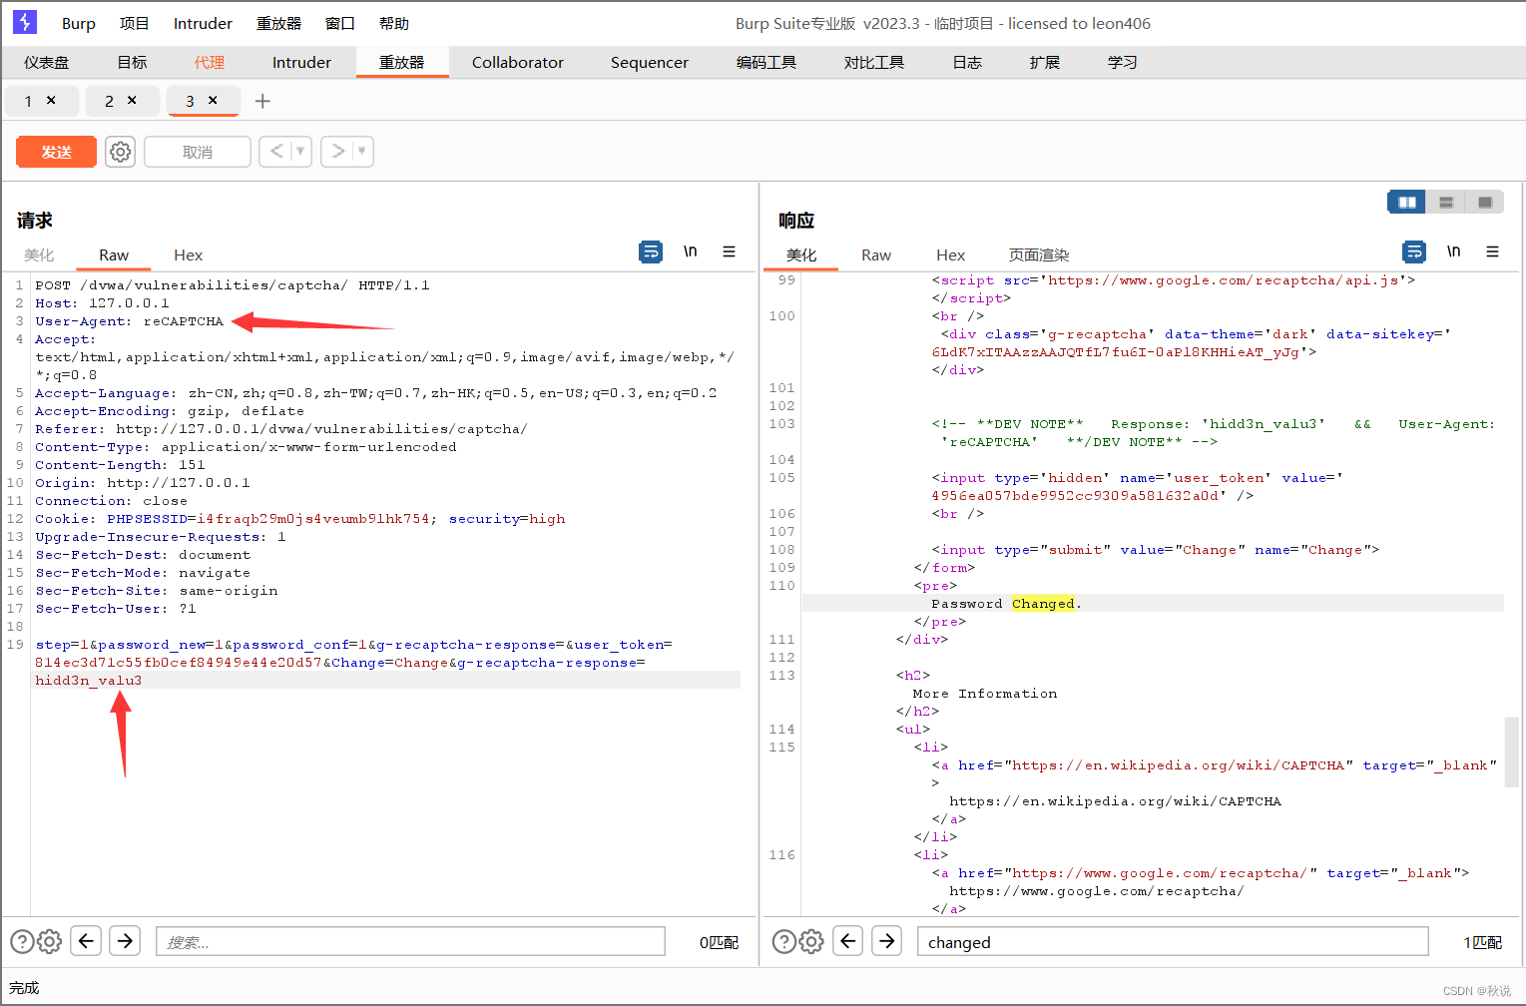This screenshot has height=1006, width=1526.
Task: Switch to 对比工具 comparer tab
Action: pos(874,62)
